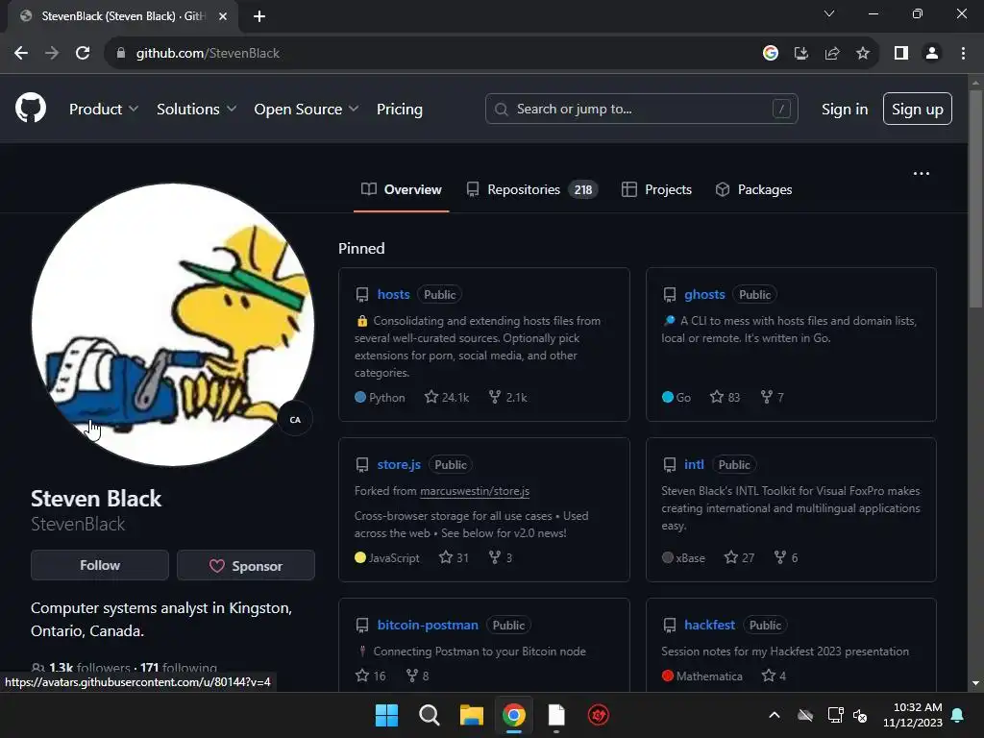Click the address bar URL github.com/StevenBlack
Viewport: 984px width, 738px height.
tap(208, 54)
